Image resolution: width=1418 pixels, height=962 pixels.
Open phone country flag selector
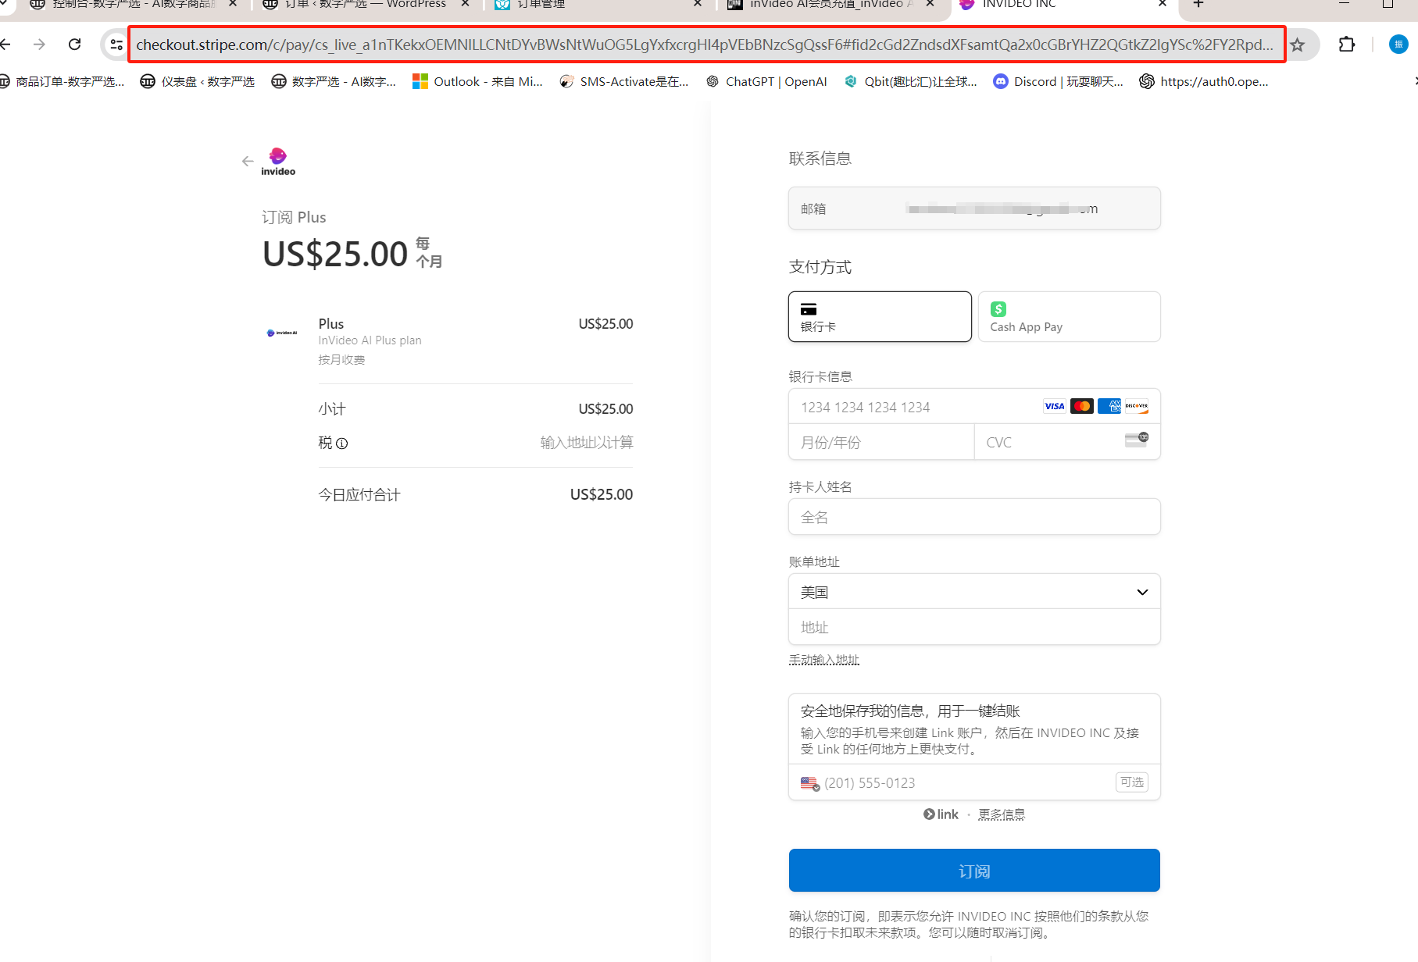tap(810, 783)
